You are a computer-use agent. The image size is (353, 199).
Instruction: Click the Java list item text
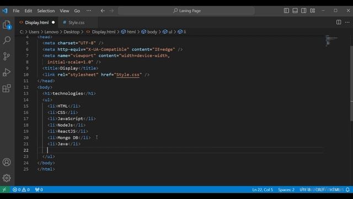(x=62, y=144)
